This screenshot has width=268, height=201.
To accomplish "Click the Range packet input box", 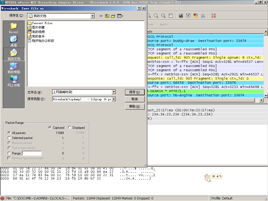I will click(32, 153).
